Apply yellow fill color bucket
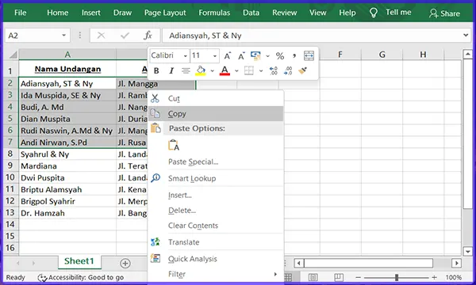 click(x=201, y=71)
